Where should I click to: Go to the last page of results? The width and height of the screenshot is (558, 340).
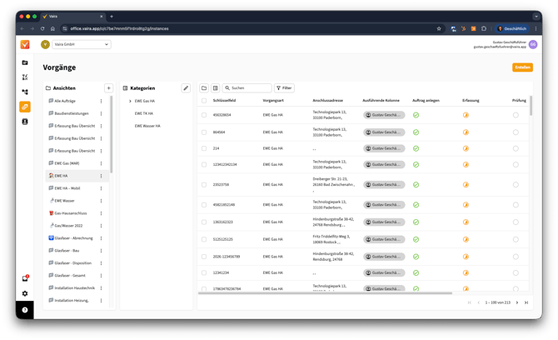pyautogui.click(x=526, y=302)
